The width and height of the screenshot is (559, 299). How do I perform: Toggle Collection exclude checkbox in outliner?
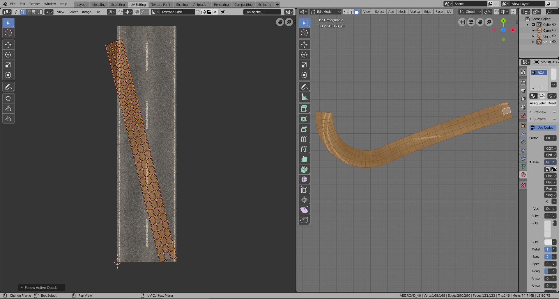pos(533,24)
